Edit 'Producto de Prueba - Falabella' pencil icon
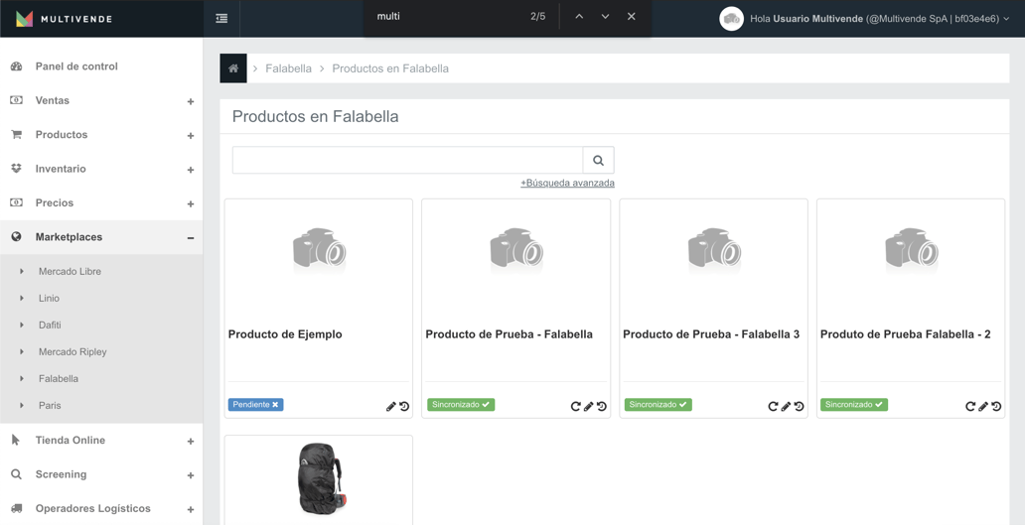This screenshot has width=1025, height=525. click(588, 406)
